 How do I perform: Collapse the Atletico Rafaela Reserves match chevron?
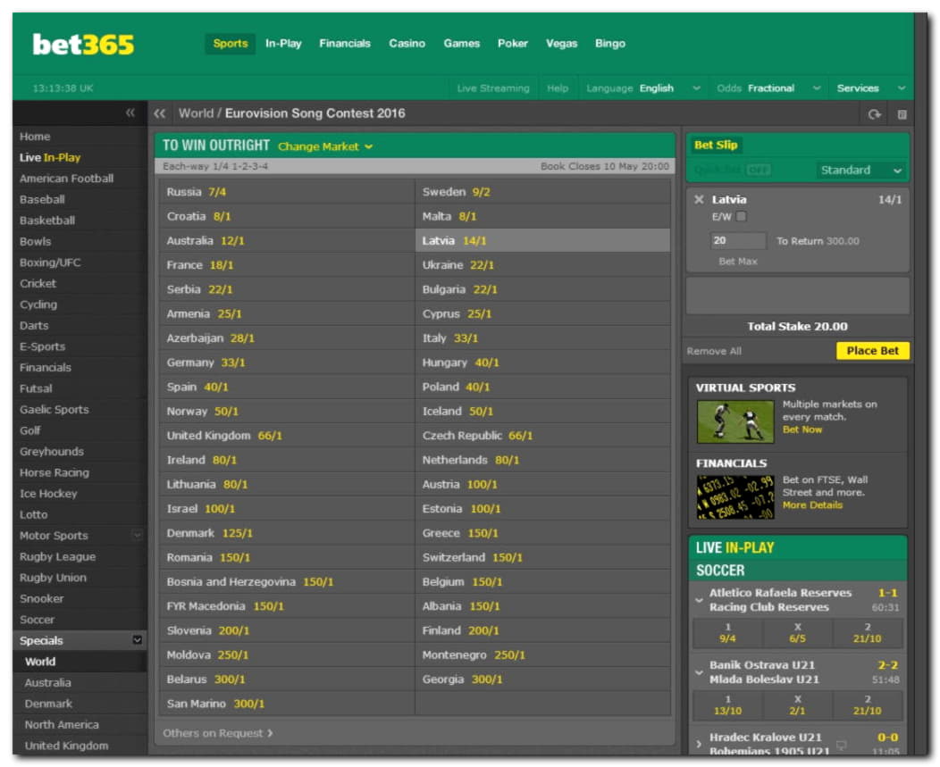(699, 599)
